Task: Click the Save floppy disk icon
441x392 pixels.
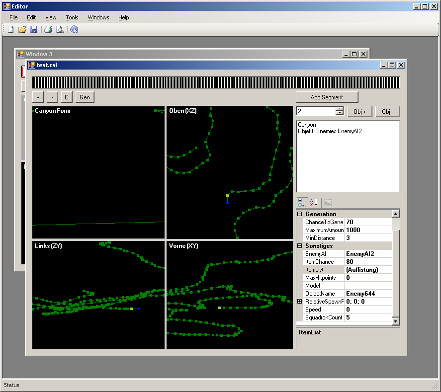Action: (34, 29)
